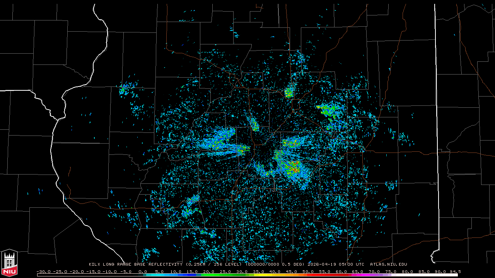
Task: Click the -30.0 dBZ scale value
Action: click(43, 272)
